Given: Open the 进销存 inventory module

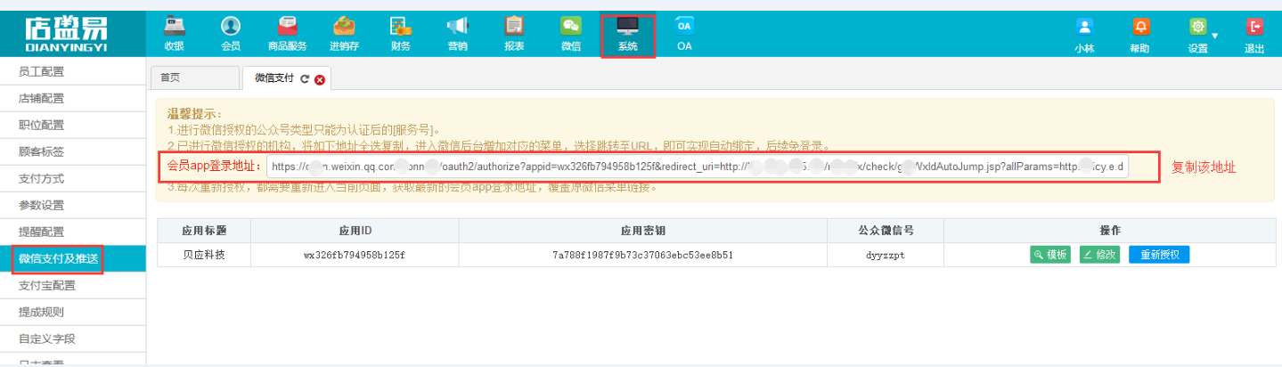Looking at the screenshot, I should [344, 35].
